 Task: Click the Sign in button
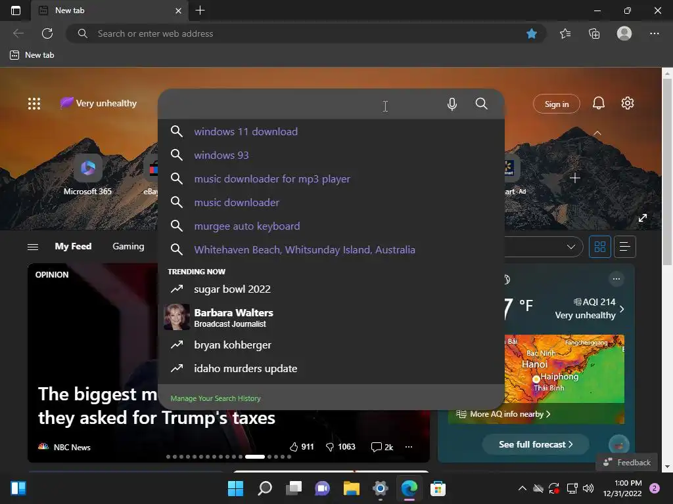click(556, 104)
